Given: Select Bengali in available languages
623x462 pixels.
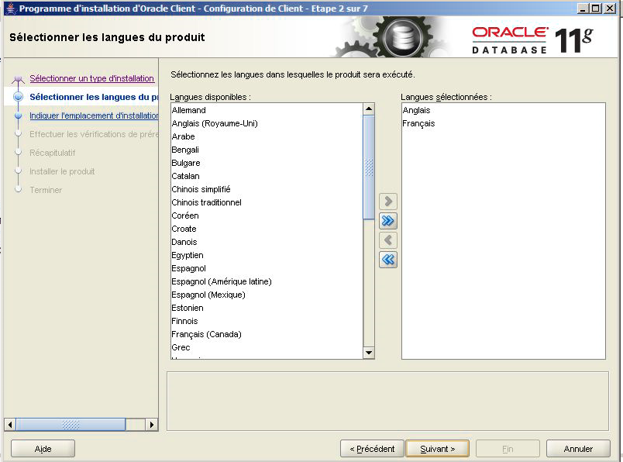Looking at the screenshot, I should (x=267, y=150).
